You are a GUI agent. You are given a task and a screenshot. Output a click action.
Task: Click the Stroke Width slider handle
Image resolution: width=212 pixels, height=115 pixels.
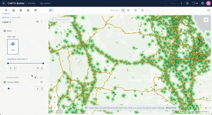point(9,89)
